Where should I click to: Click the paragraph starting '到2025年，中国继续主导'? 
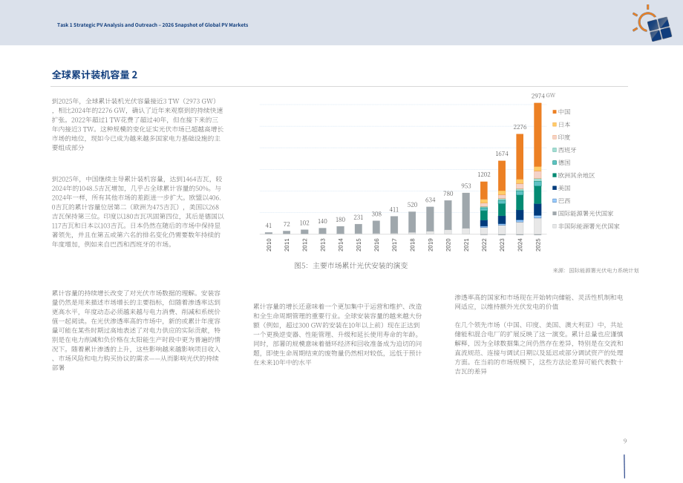tap(138, 211)
